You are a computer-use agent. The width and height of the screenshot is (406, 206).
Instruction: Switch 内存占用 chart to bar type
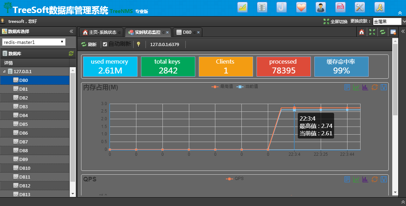(x=365, y=87)
